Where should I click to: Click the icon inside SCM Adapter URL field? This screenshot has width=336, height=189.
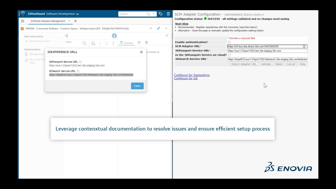point(304,47)
